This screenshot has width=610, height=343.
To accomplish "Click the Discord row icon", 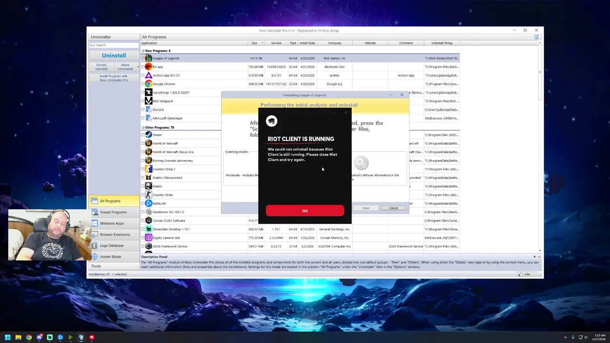I will [149, 110].
